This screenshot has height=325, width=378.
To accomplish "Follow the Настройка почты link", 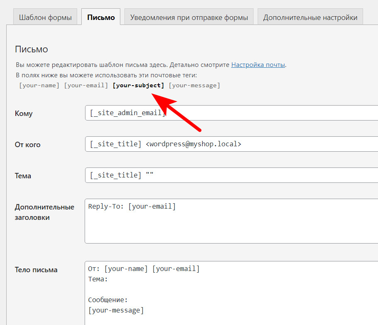I will (258, 65).
